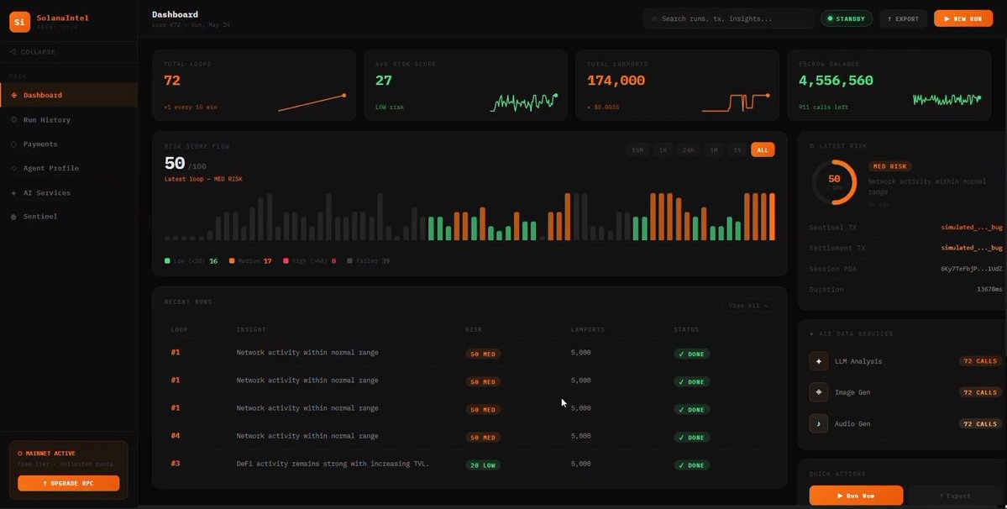The height and width of the screenshot is (509, 1007).
Task: Select the 24H time range
Action: [688, 150]
